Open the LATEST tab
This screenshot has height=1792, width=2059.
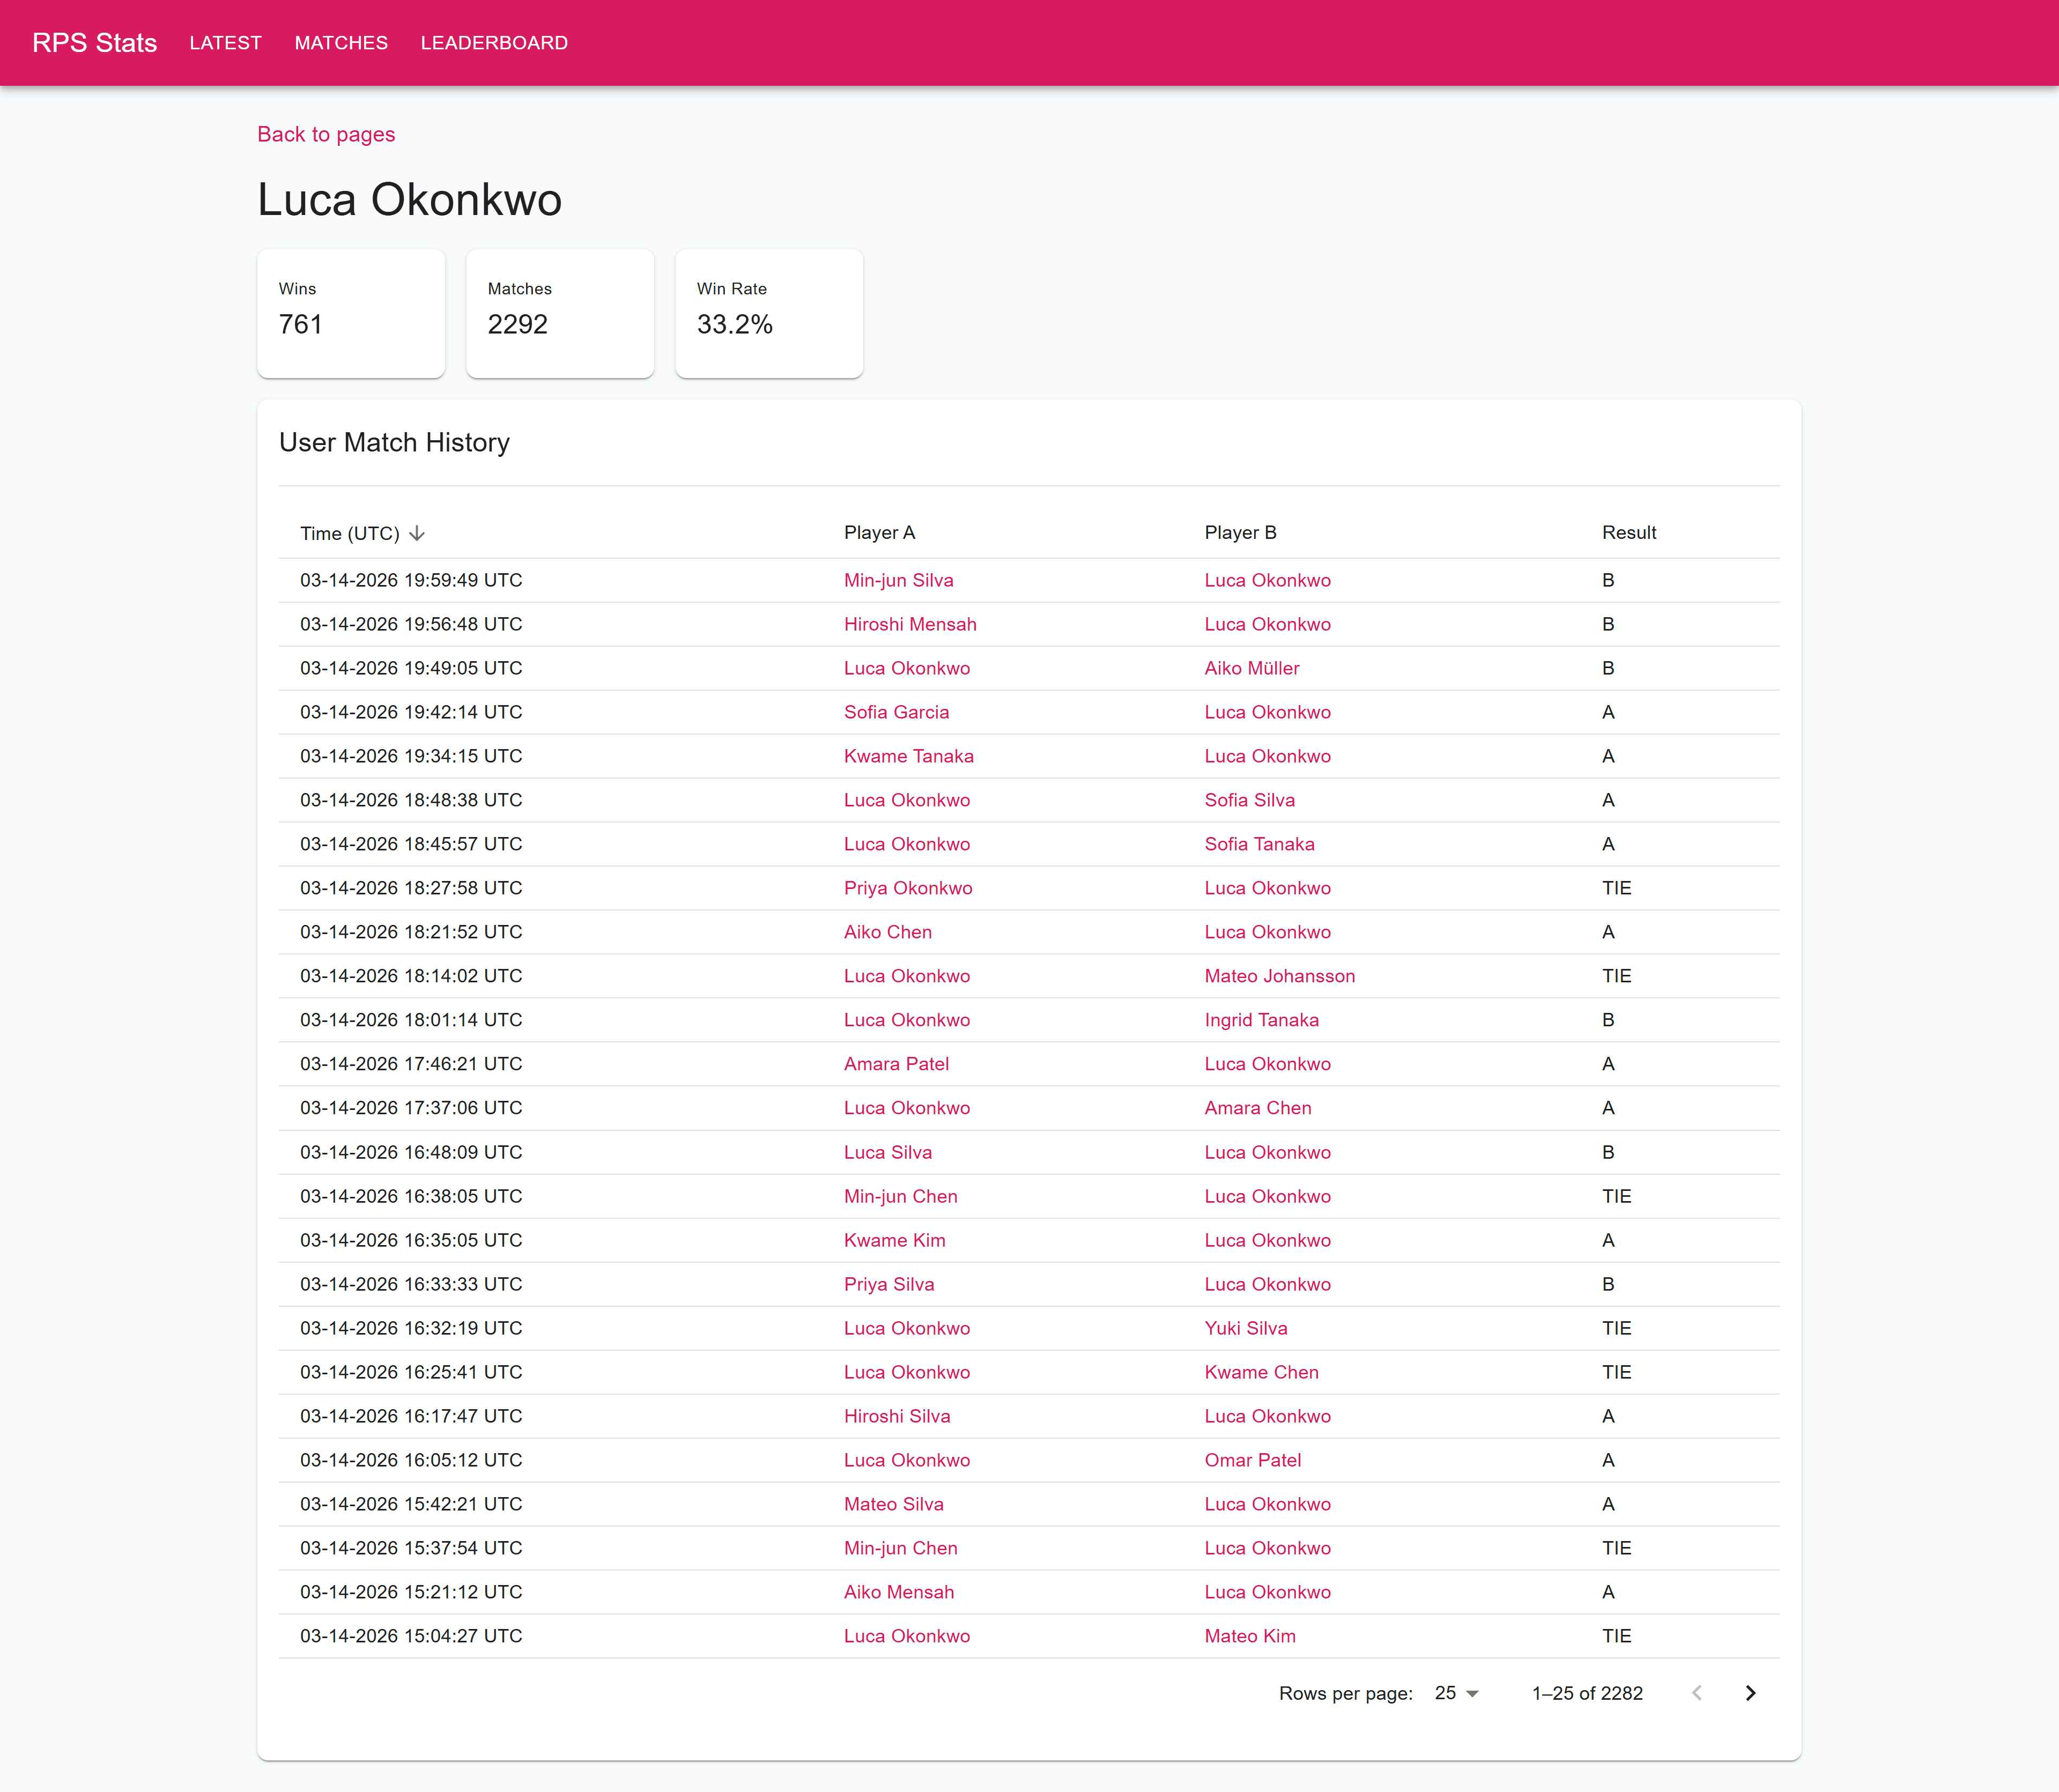pos(226,43)
